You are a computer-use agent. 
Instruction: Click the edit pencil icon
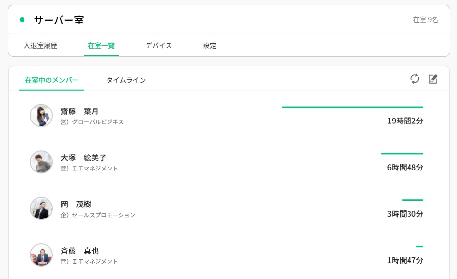point(433,79)
